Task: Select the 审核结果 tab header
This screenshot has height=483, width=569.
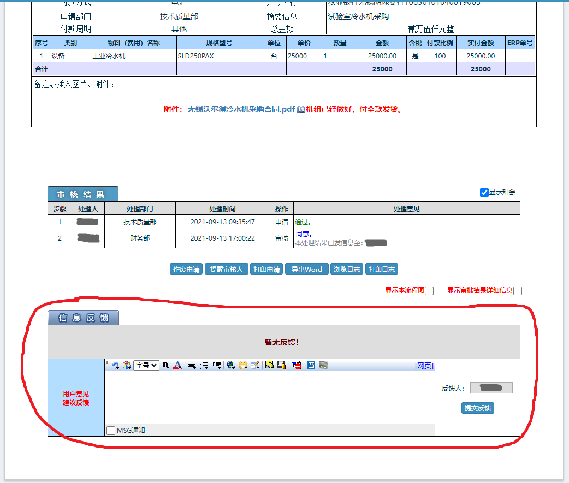Action: 83,194
